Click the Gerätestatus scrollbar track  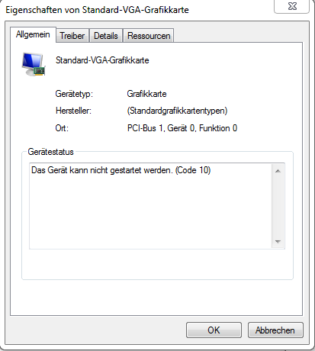[278, 206]
